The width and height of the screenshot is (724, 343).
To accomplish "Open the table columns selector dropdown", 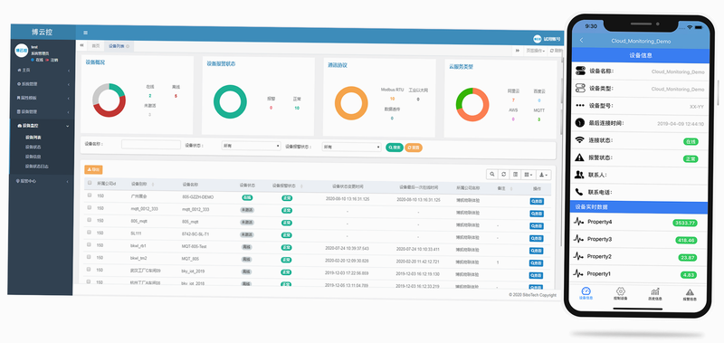I will [x=529, y=175].
